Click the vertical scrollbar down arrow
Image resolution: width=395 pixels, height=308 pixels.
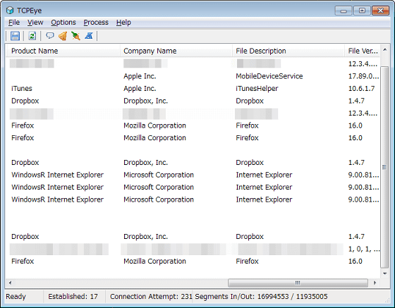pyautogui.click(x=384, y=273)
